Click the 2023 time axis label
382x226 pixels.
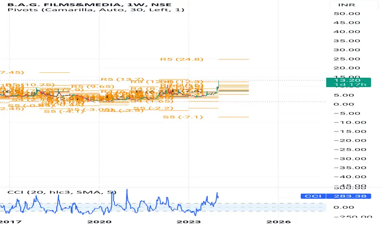click(189, 222)
